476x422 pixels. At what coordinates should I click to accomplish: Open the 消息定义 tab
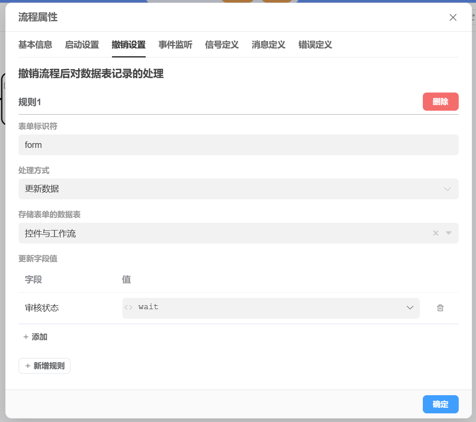[268, 45]
